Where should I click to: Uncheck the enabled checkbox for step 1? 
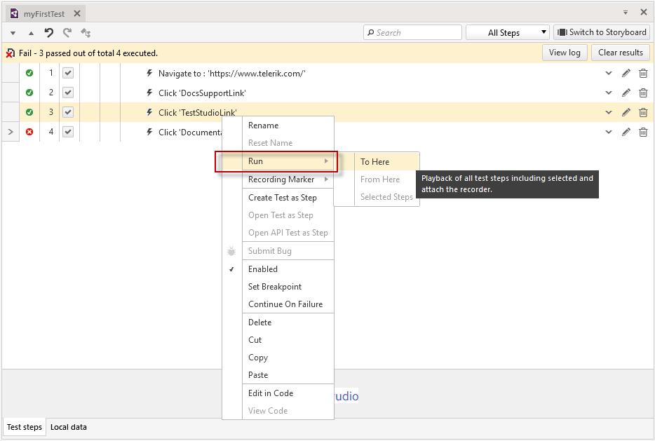68,73
